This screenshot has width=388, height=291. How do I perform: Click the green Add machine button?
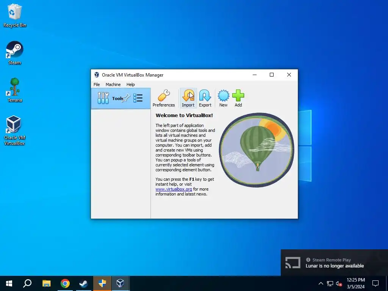[238, 98]
